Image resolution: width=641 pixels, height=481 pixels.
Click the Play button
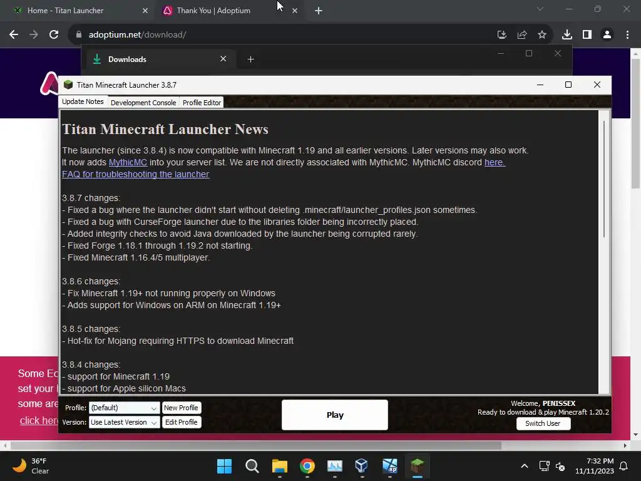(335, 415)
